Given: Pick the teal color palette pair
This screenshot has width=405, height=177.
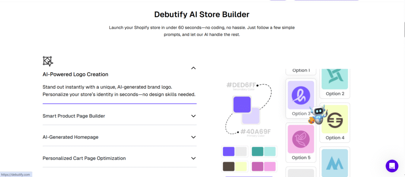Looking at the screenshot, I should (264, 151).
